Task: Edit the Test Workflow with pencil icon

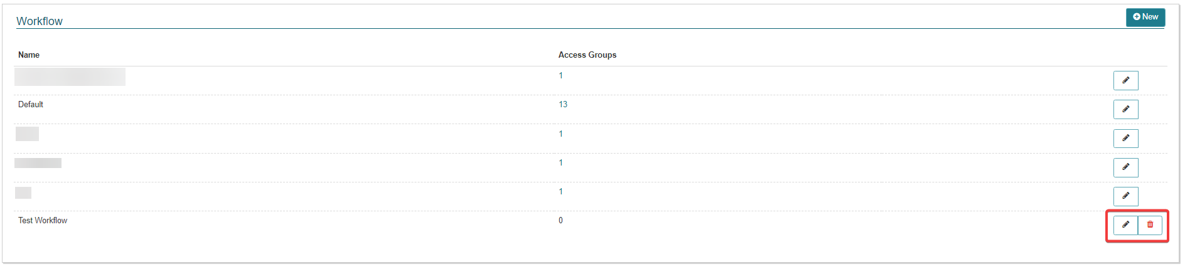Action: pyautogui.click(x=1125, y=224)
